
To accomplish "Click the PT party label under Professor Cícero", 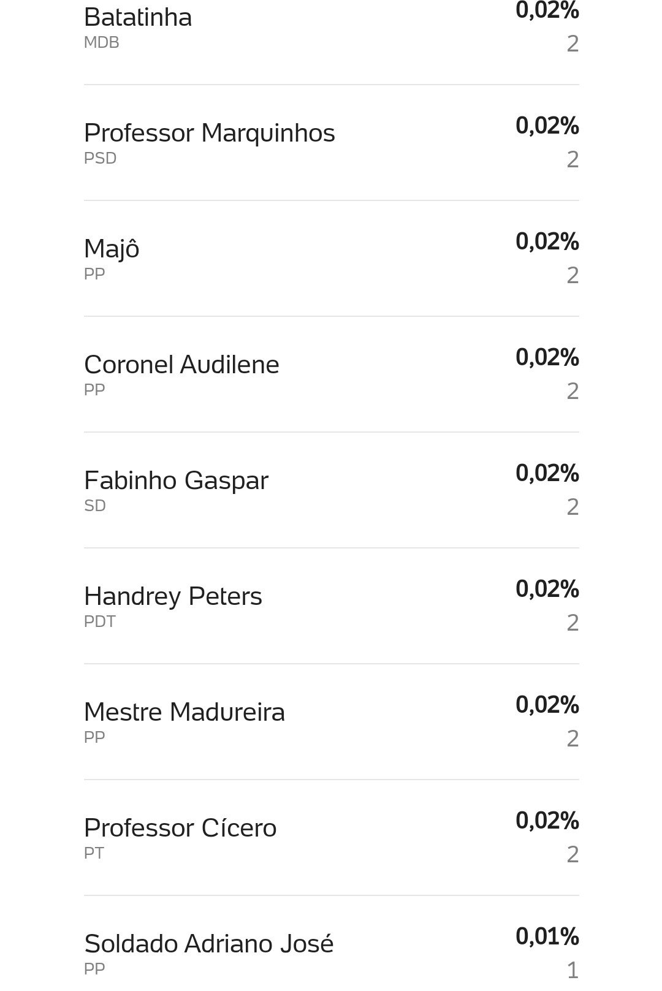I will pyautogui.click(x=94, y=853).
